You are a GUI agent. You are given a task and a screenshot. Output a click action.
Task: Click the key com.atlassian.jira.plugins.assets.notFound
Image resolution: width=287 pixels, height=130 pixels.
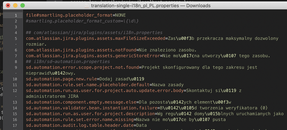pyautogui.click(x=81, y=50)
